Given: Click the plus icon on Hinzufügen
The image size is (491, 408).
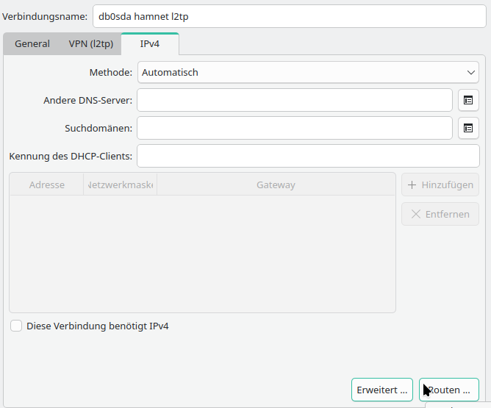Looking at the screenshot, I should pos(412,185).
